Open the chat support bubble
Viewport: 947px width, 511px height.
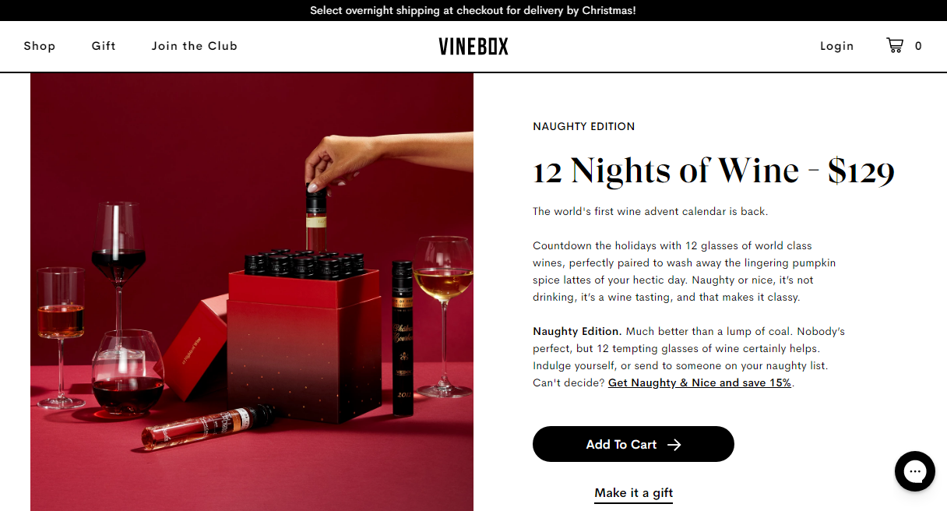[x=914, y=471]
